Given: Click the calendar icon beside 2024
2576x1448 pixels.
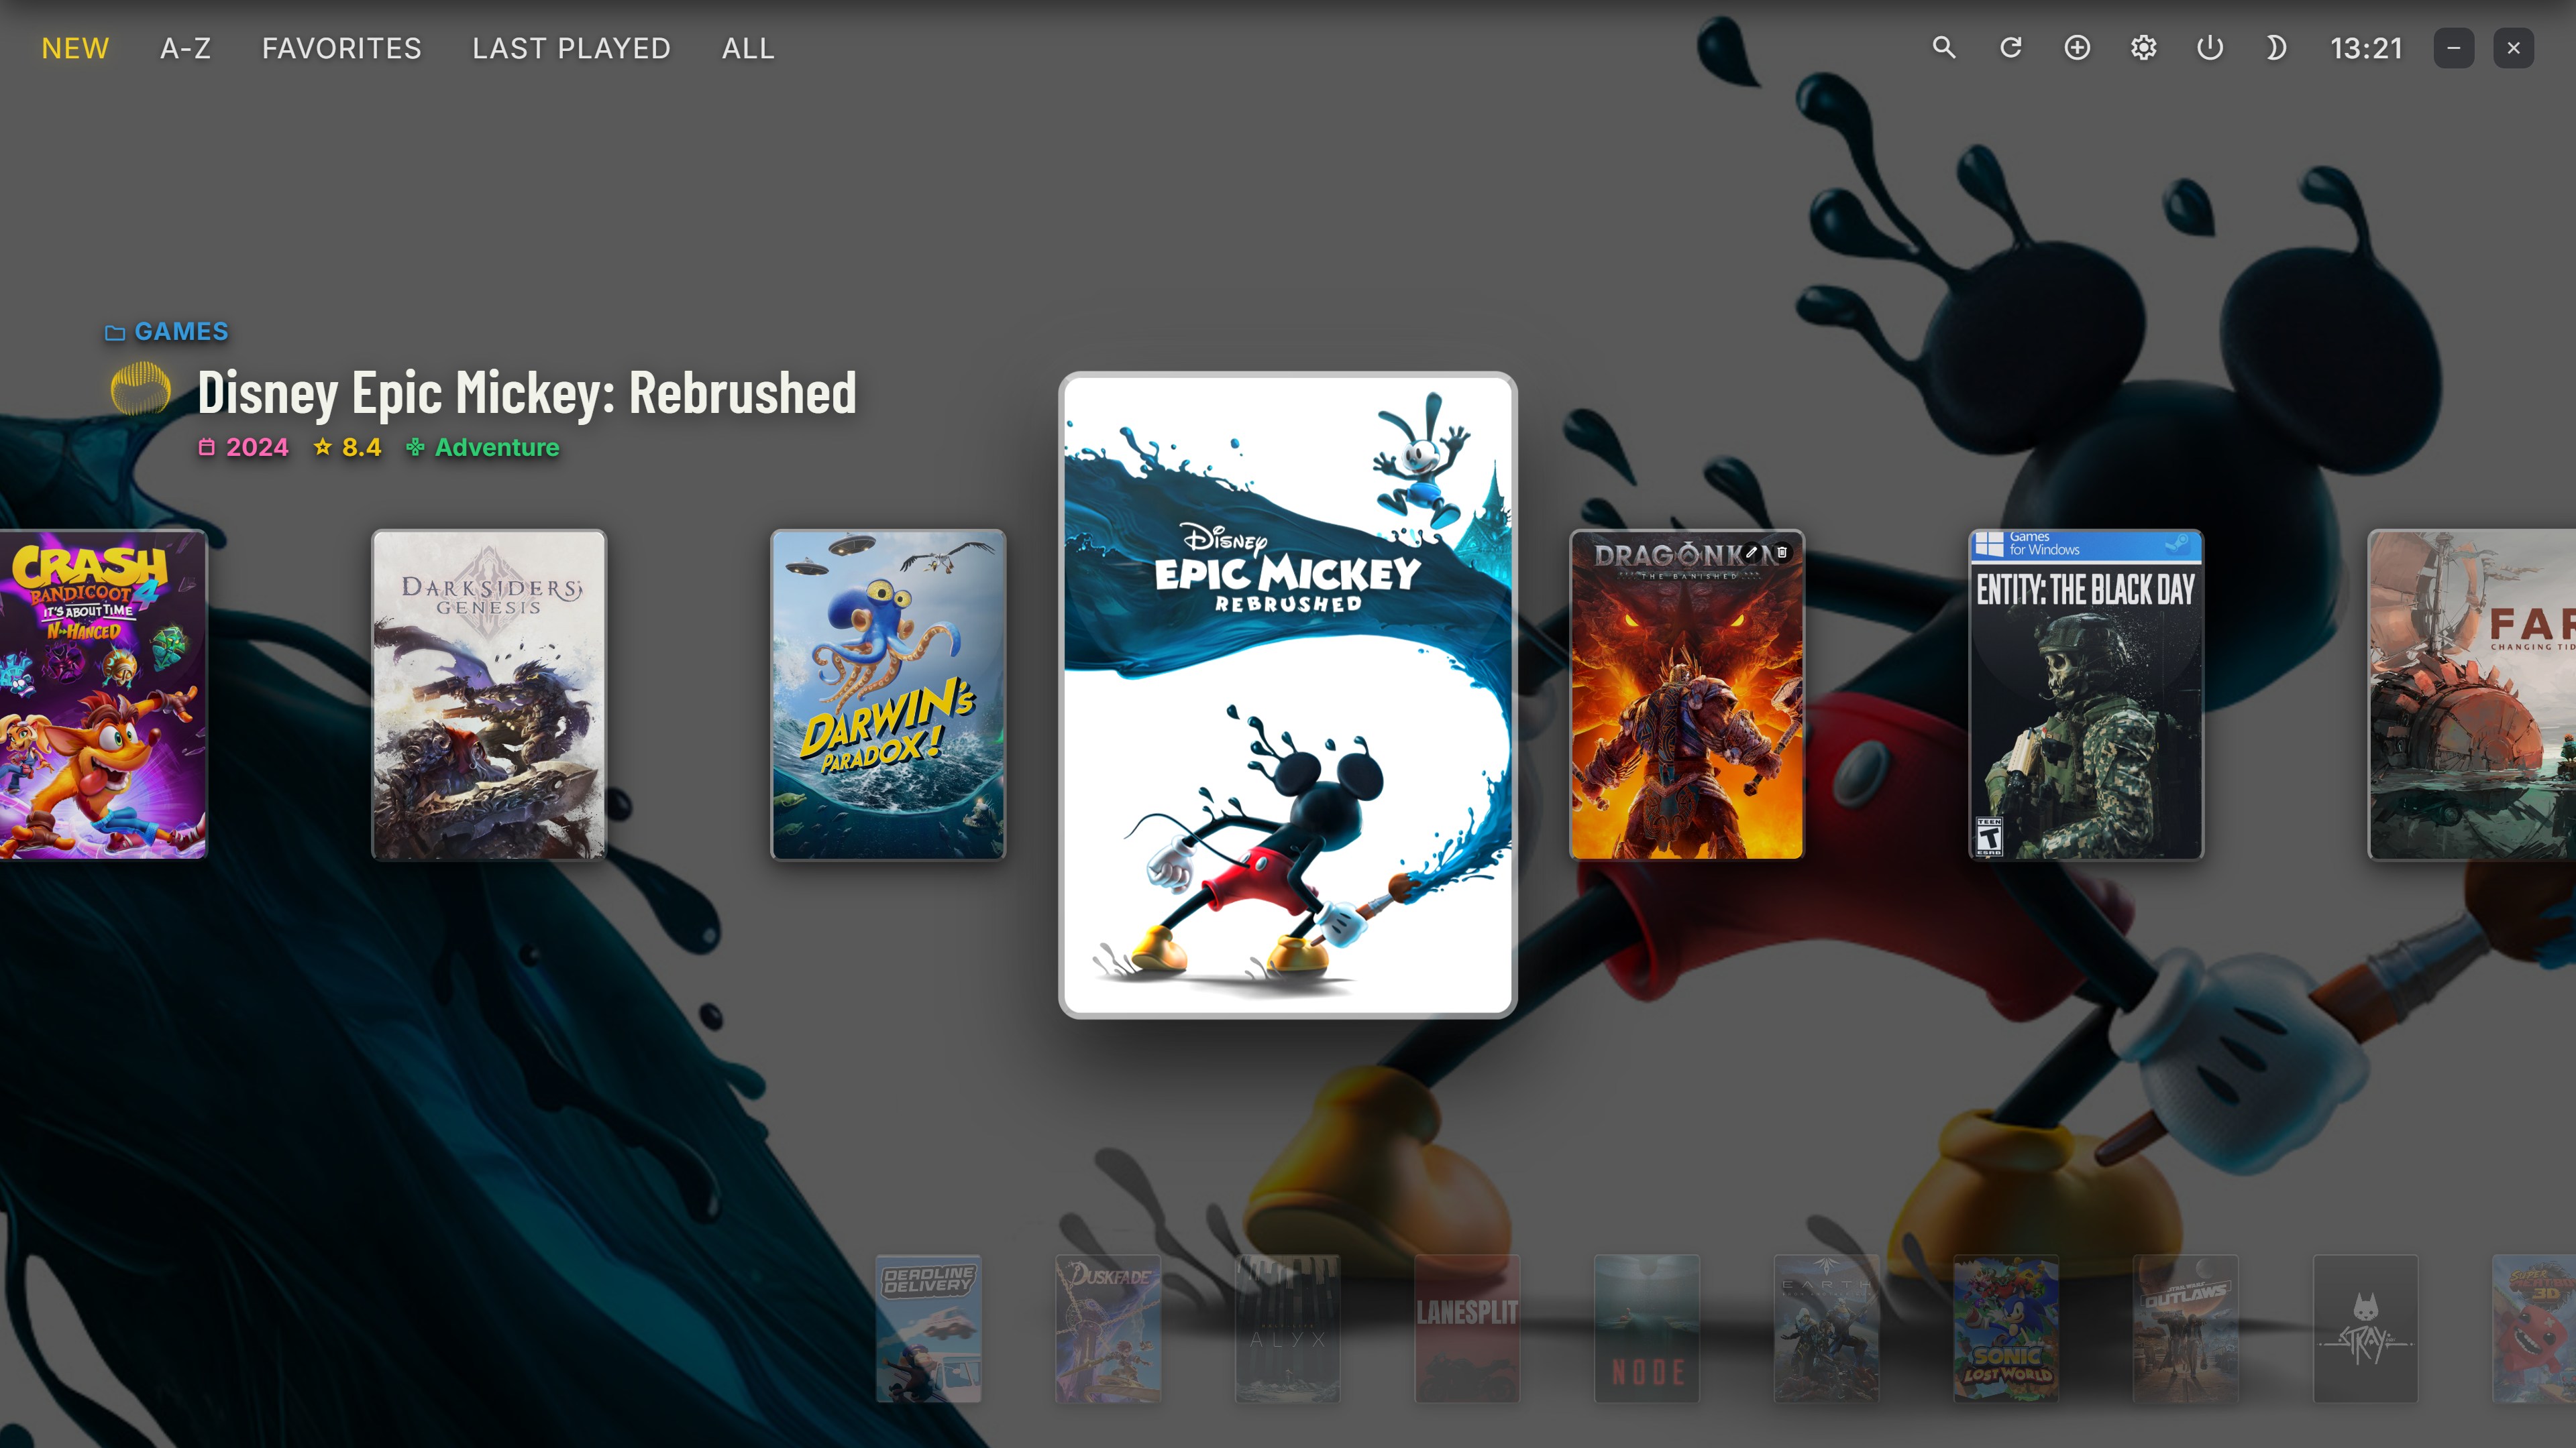Looking at the screenshot, I should (207, 446).
